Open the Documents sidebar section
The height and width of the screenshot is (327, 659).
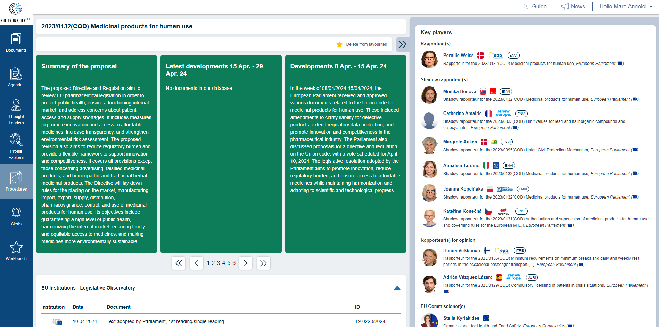[16, 43]
